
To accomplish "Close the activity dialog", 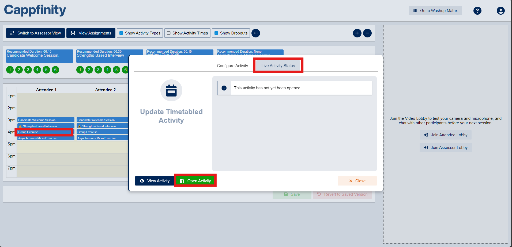I will point(357,181).
